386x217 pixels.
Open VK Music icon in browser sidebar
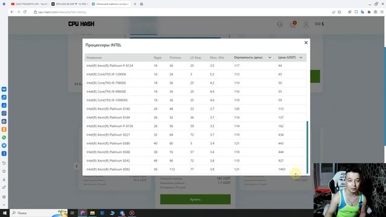point(4,97)
